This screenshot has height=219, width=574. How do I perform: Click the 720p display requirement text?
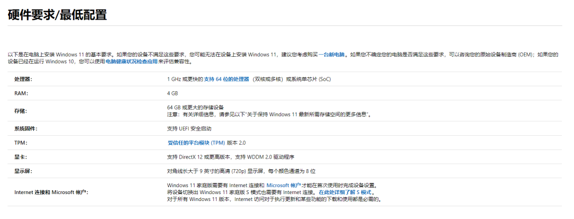click(x=241, y=171)
